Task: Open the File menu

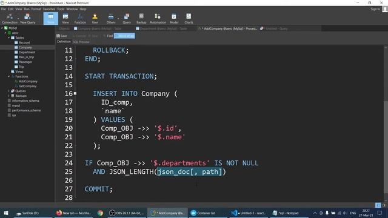Action: (4, 9)
